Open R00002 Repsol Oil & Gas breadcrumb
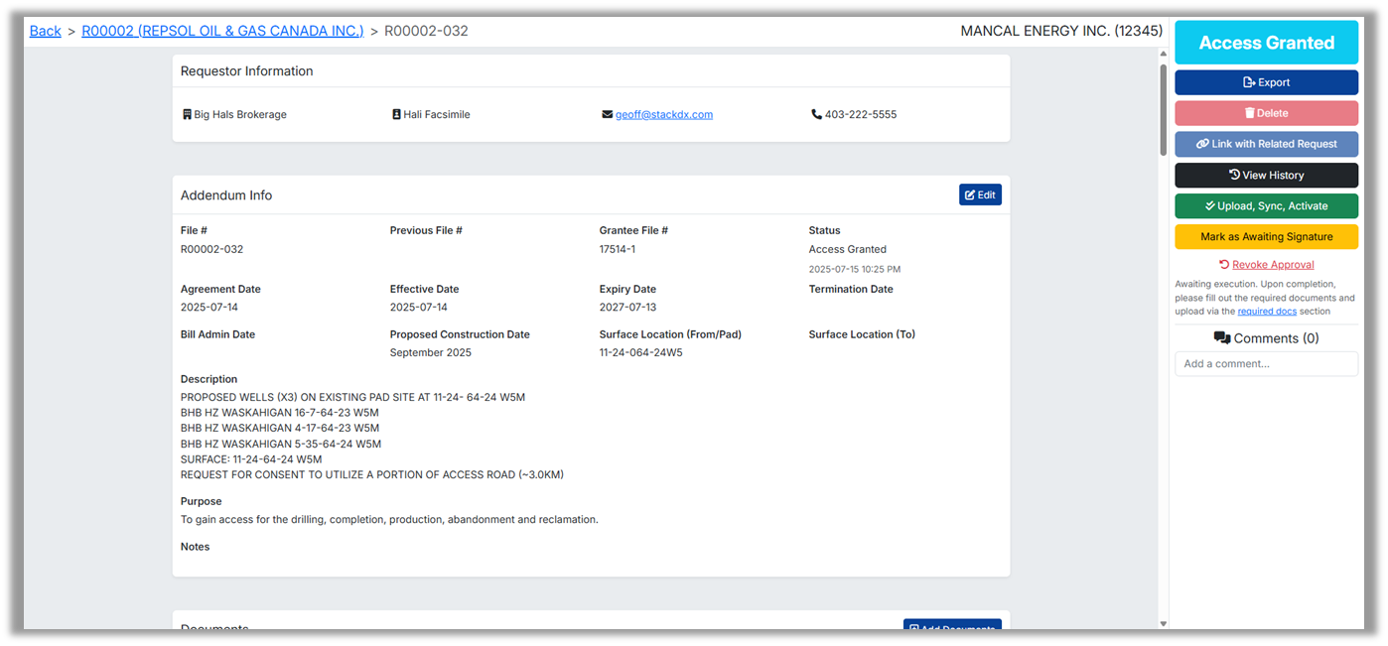 pyautogui.click(x=222, y=31)
